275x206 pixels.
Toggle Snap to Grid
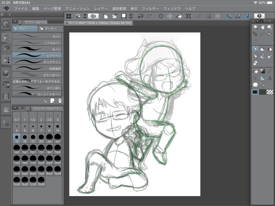tap(247, 16)
